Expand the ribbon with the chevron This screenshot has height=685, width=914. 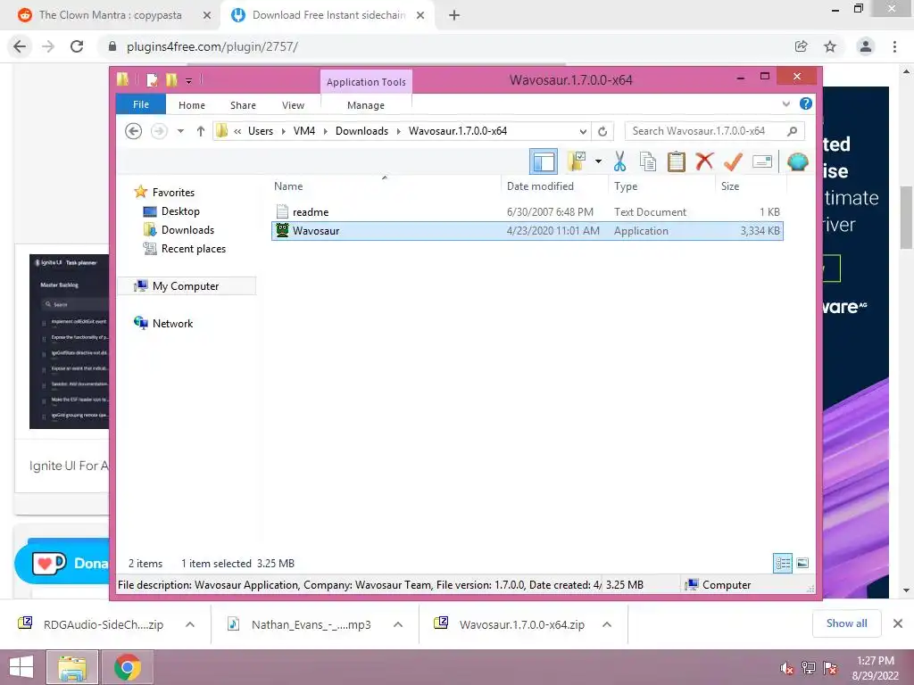[x=785, y=103]
